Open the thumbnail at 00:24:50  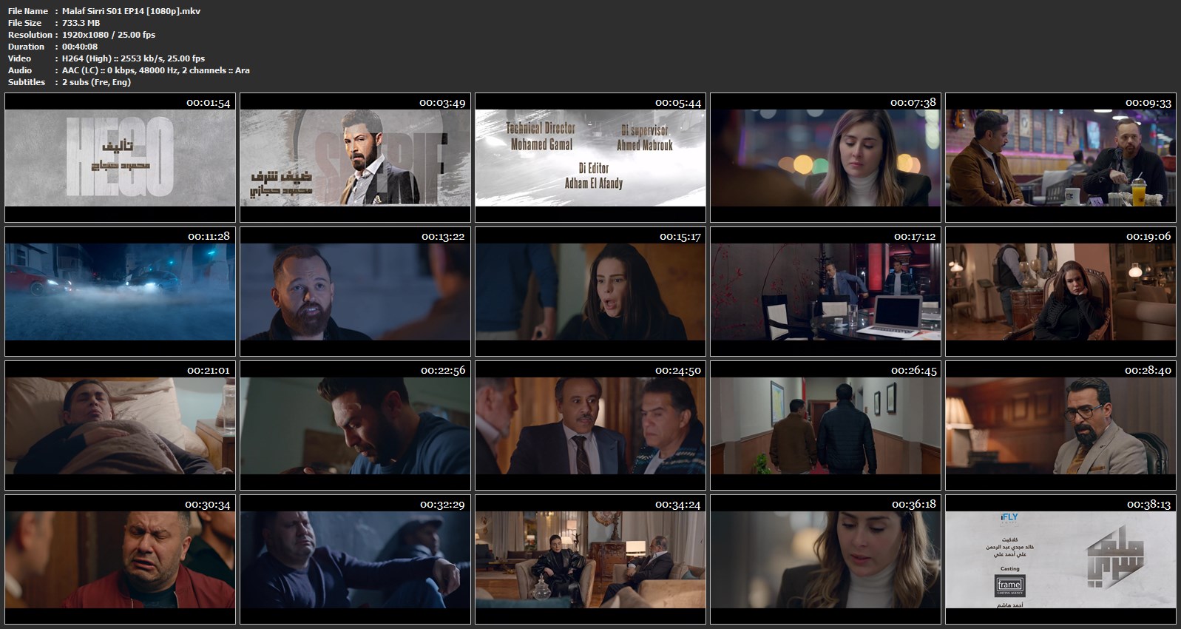[x=590, y=425]
